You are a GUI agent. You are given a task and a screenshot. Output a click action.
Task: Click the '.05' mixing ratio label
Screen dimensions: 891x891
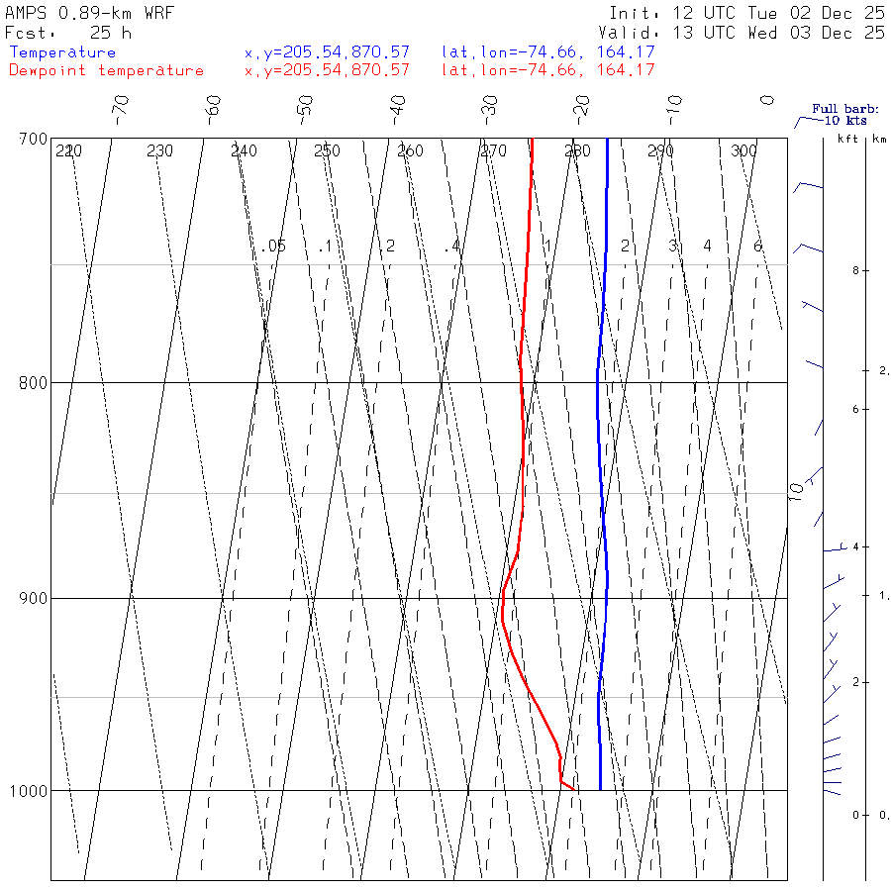273,247
